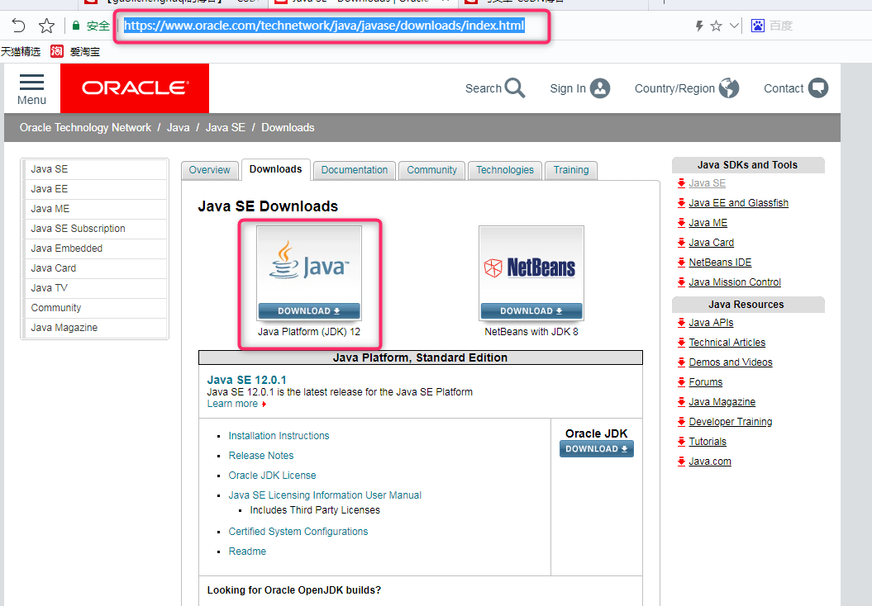Open Java TV sidebar item
Viewport: 872px width, 606px height.
point(96,287)
